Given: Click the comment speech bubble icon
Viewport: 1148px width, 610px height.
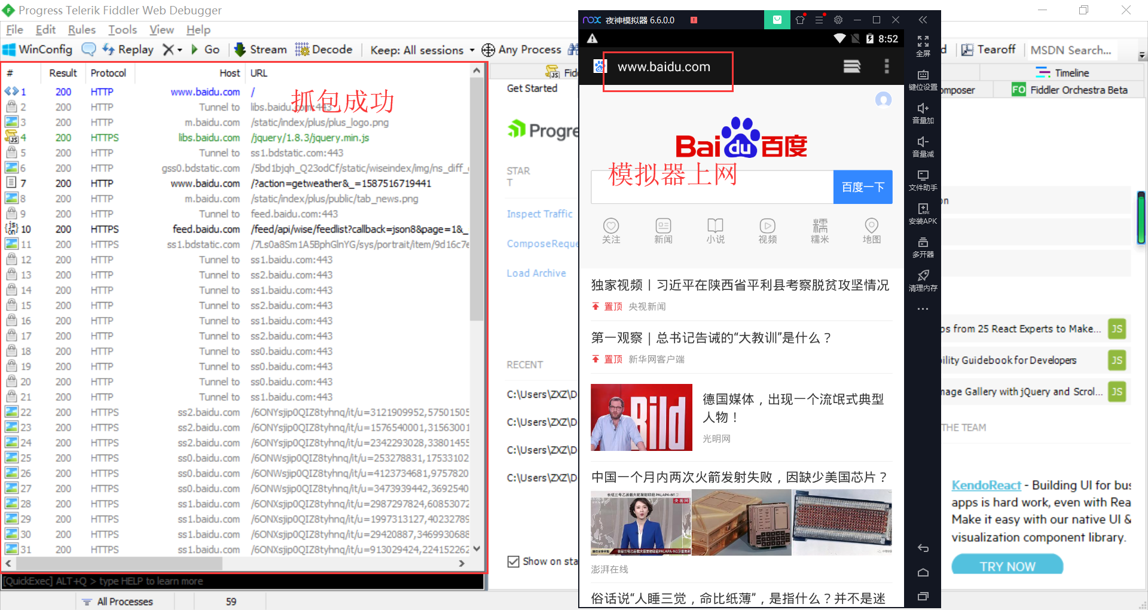Looking at the screenshot, I should (x=88, y=50).
